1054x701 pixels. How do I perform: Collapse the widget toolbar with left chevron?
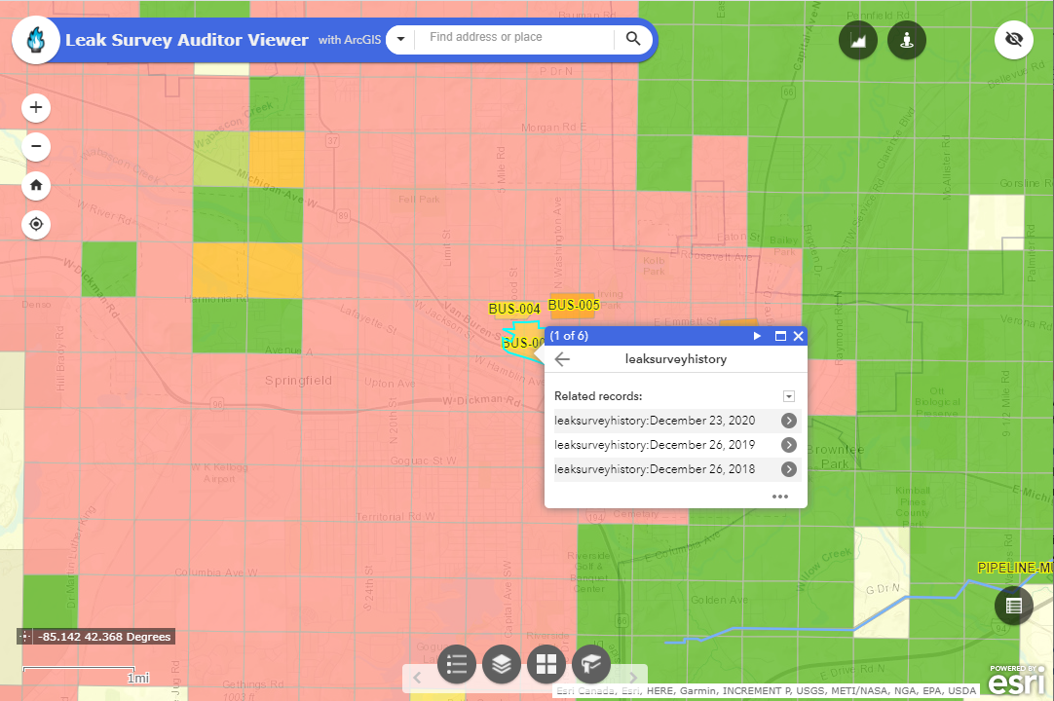coord(417,676)
